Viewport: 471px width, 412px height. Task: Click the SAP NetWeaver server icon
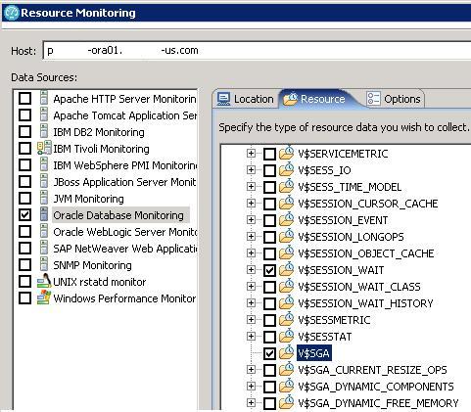coord(44,248)
